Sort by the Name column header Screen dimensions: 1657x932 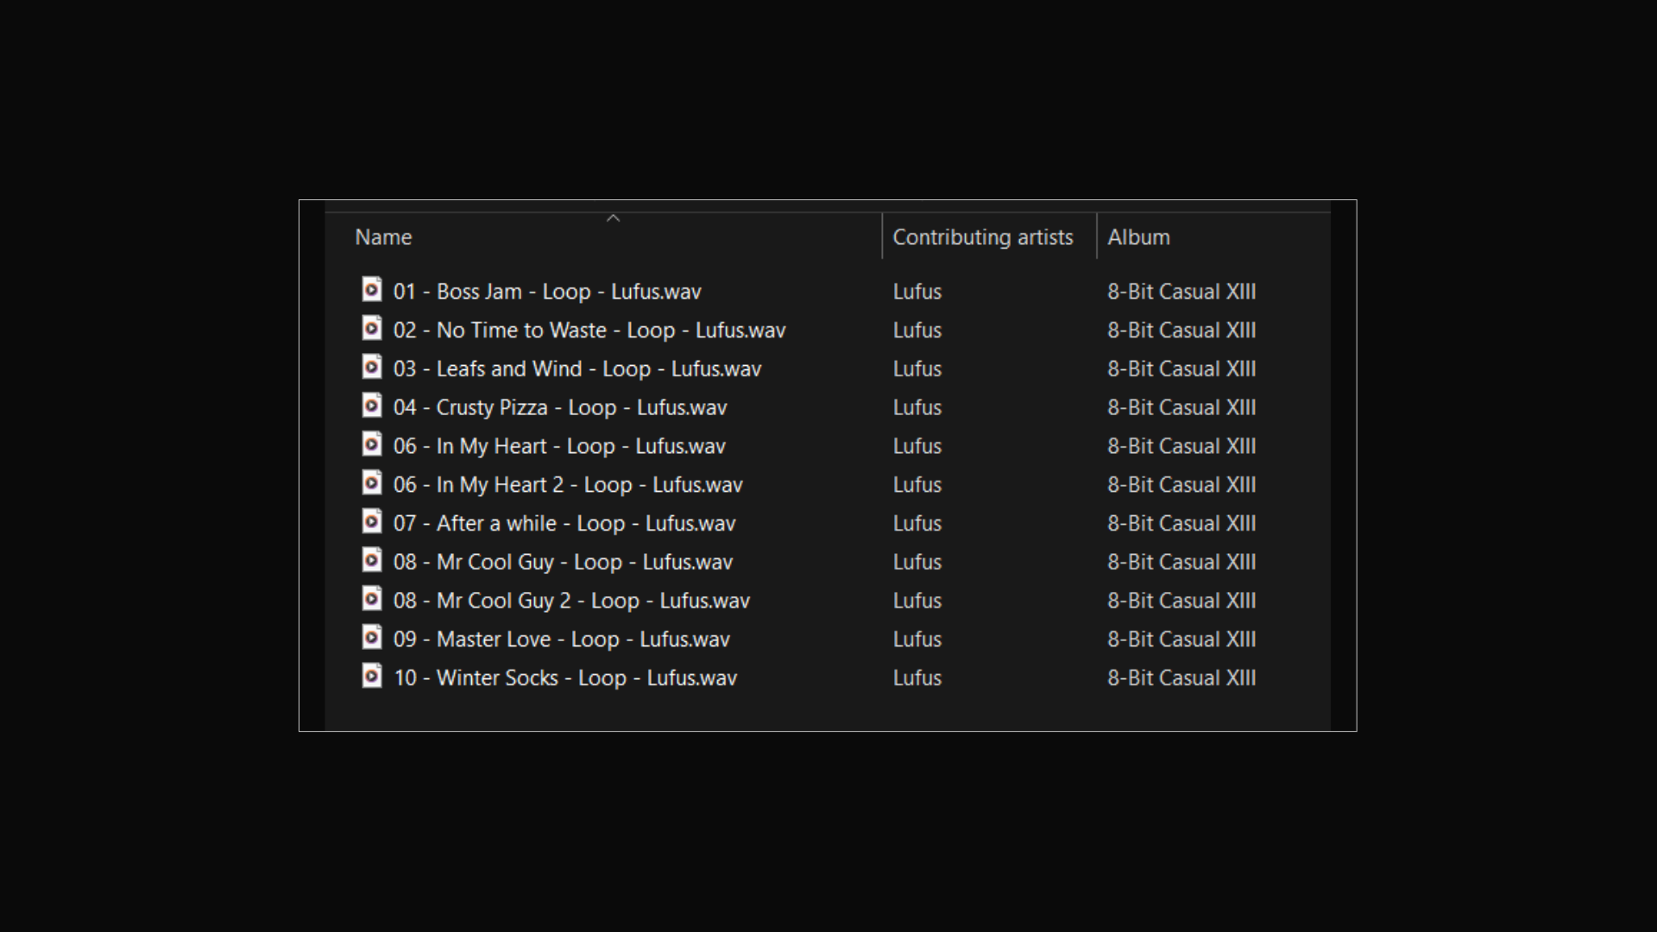coord(384,237)
